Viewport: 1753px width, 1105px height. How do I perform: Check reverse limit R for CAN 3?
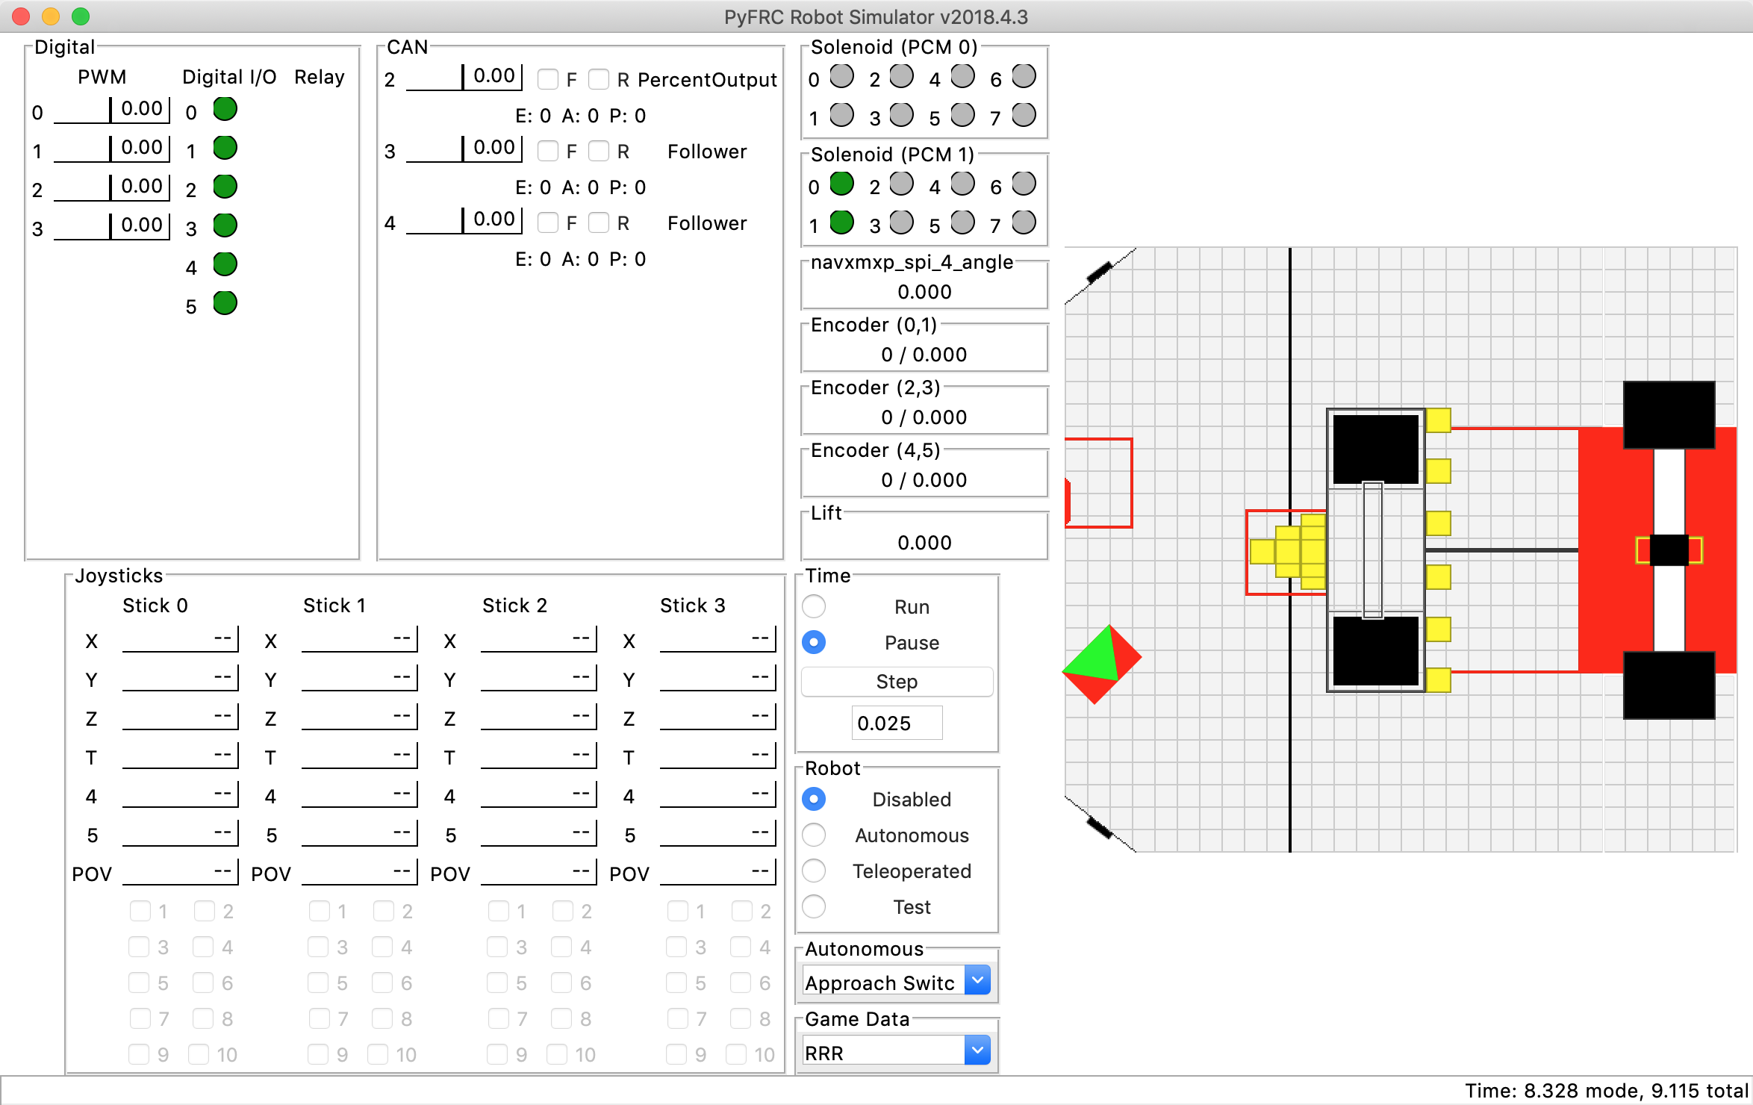599,151
